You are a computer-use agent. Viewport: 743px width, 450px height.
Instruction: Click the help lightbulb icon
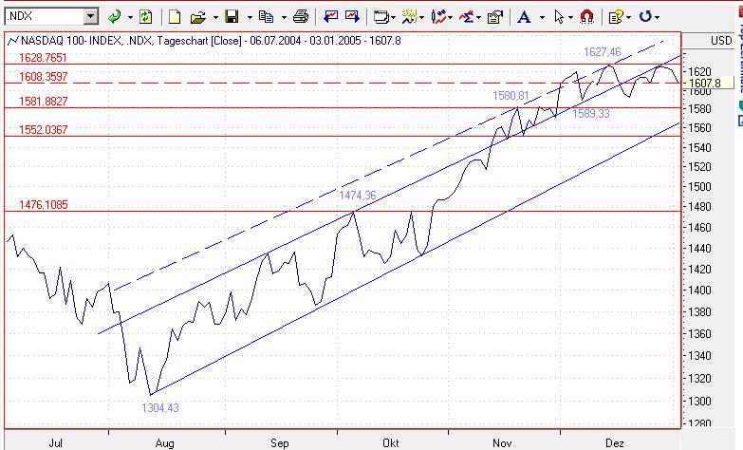(616, 17)
